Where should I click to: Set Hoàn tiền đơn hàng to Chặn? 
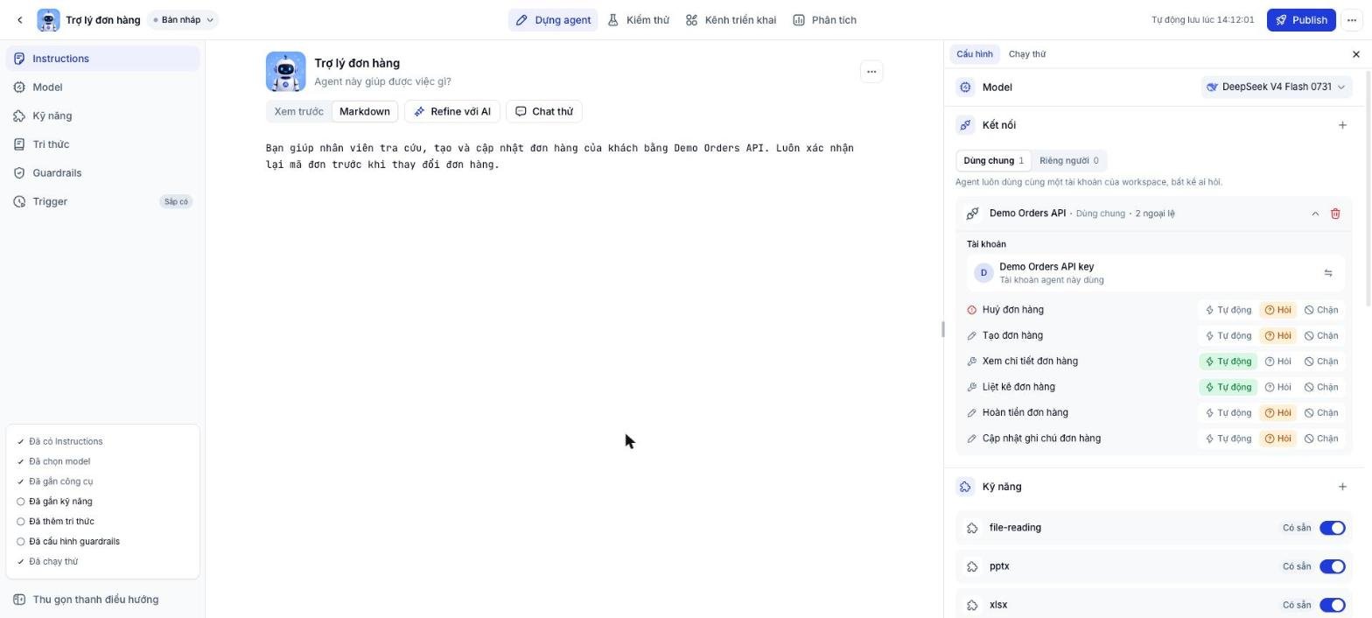click(1321, 413)
